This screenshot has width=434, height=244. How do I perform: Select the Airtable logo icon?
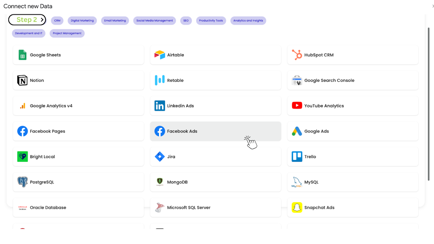[x=160, y=55]
